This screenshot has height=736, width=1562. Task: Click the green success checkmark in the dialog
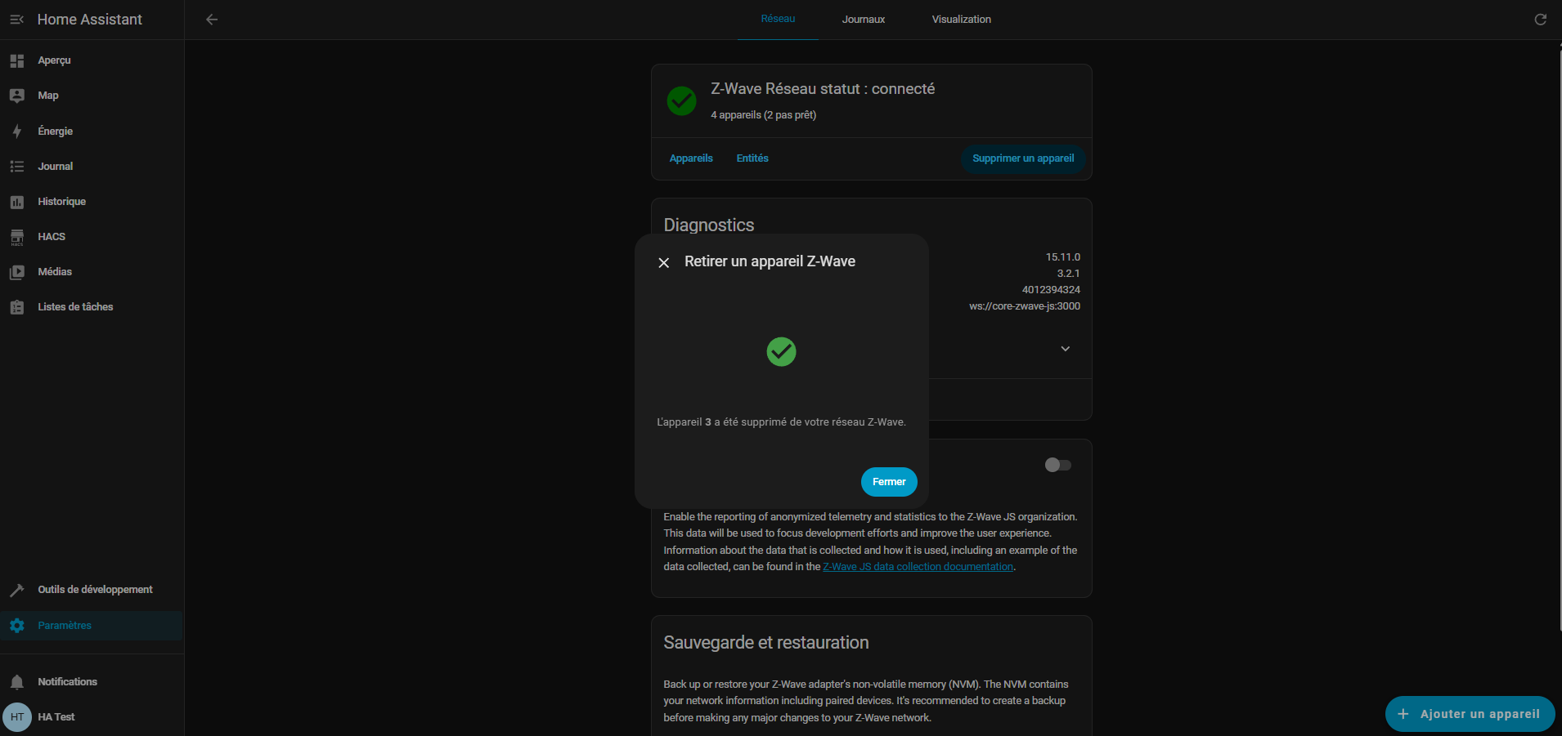tap(781, 352)
